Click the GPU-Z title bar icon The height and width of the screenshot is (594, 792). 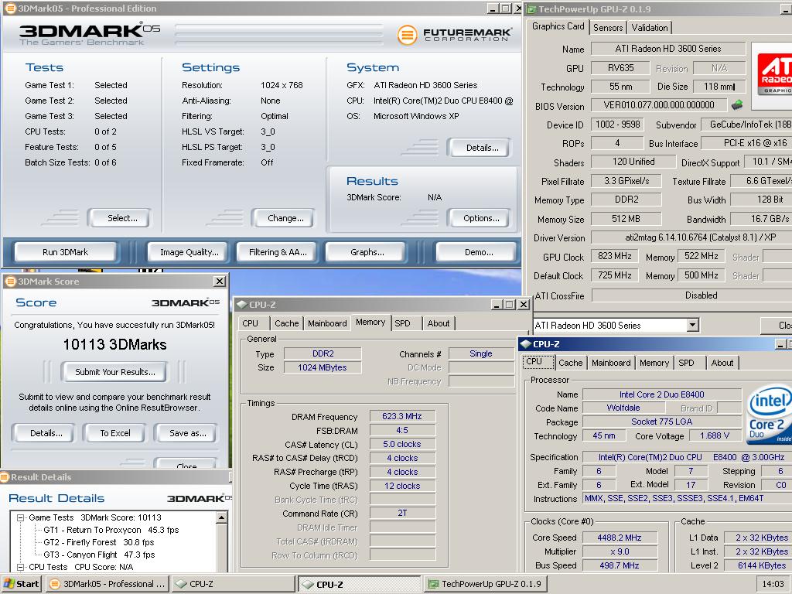[x=531, y=9]
